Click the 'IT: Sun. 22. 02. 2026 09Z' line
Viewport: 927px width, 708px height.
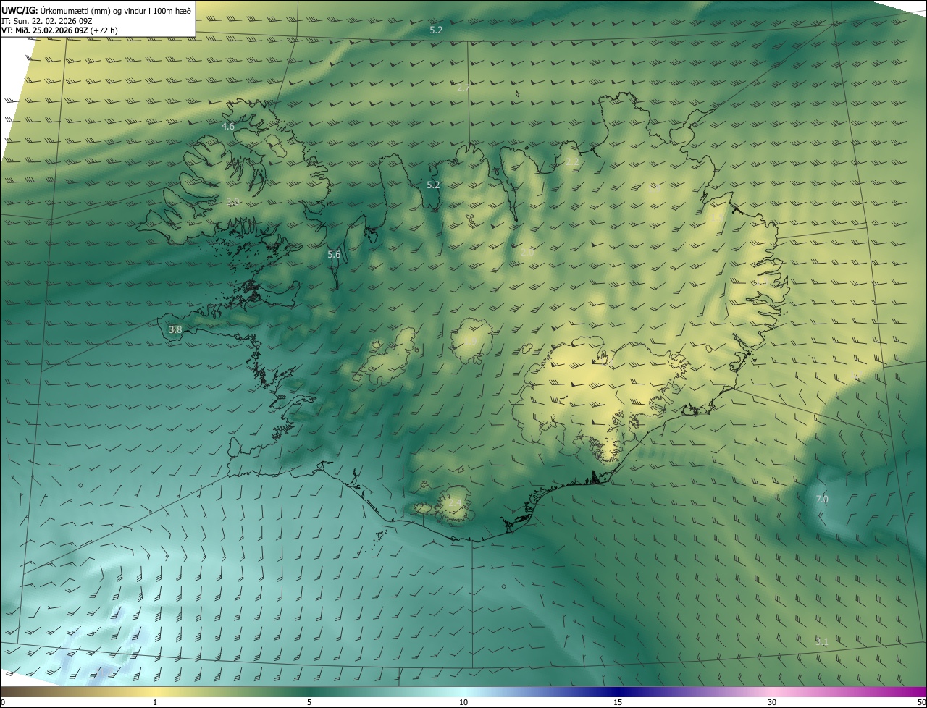[x=47, y=20]
